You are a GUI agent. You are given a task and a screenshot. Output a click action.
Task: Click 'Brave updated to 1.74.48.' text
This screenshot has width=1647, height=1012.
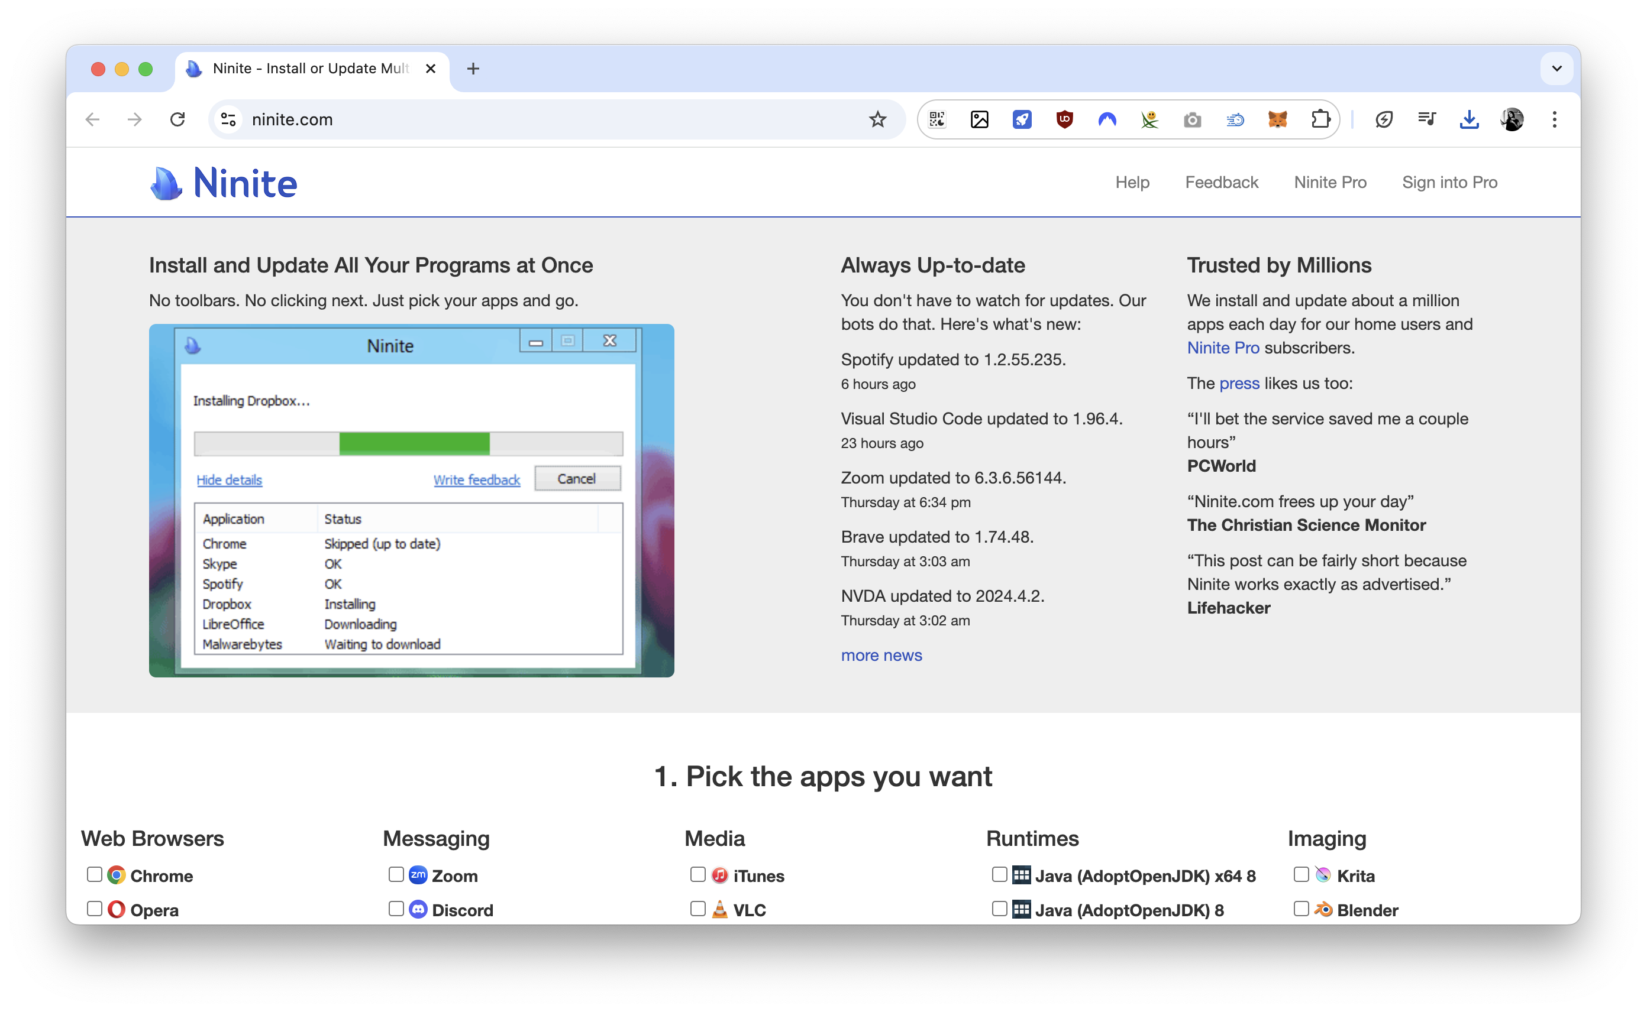click(x=937, y=537)
